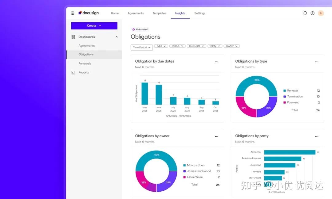This screenshot has height=199, width=332.
Task: Select the Reports sidebar icon
Action: [x=73, y=72]
